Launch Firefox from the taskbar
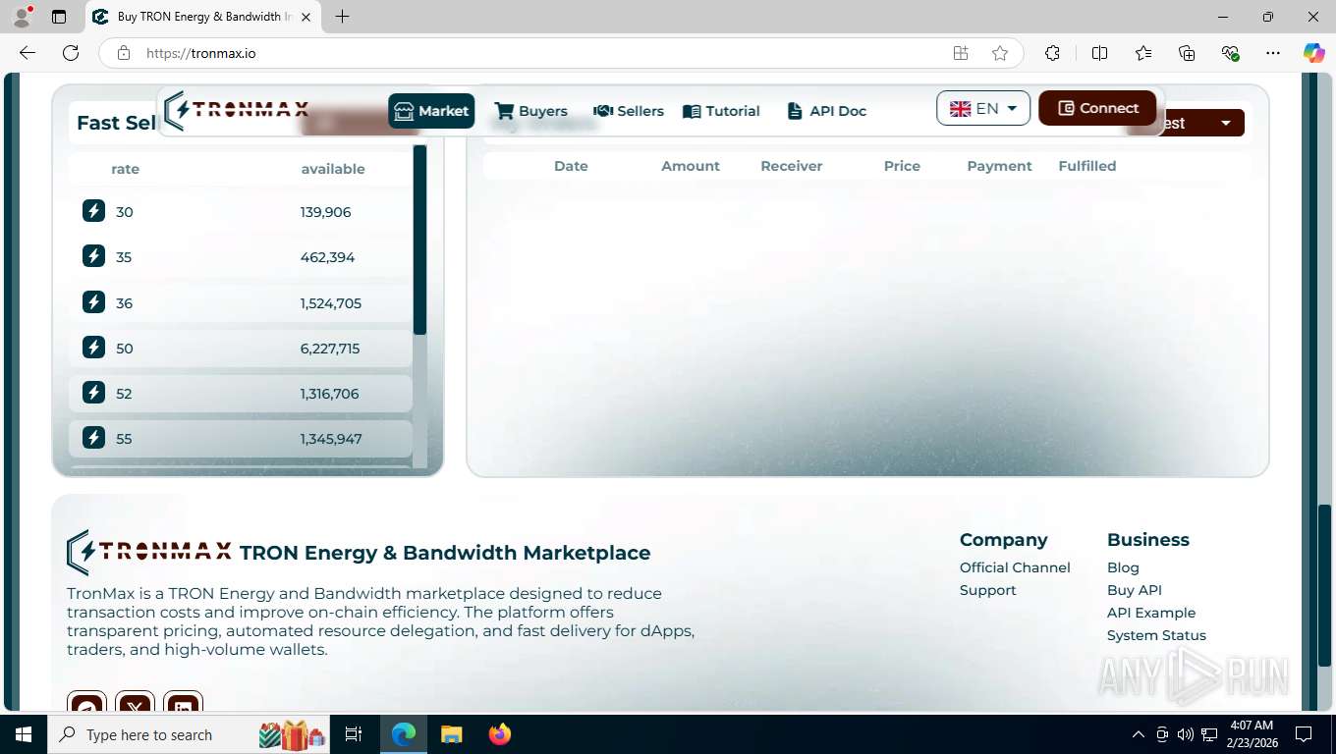 [x=500, y=734]
